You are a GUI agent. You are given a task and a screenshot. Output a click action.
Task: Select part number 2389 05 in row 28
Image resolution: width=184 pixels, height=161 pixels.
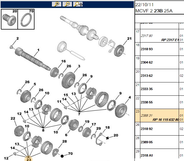[x=147, y=142]
